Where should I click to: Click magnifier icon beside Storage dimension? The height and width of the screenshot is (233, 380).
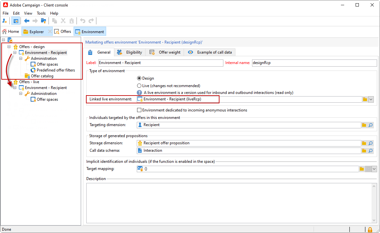pos(371,143)
